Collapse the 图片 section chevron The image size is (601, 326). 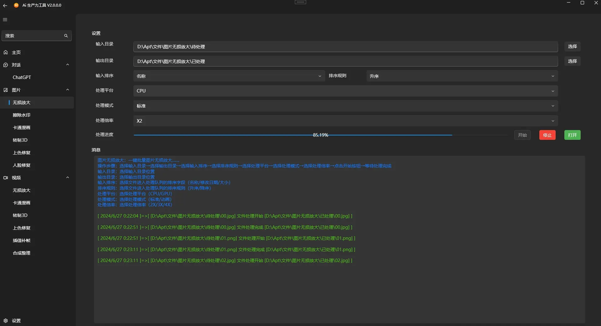[x=68, y=90]
